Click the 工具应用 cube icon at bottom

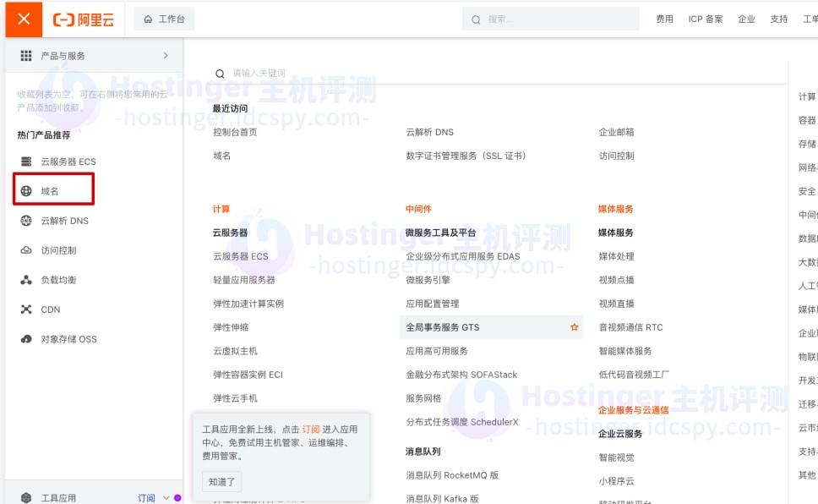point(26,497)
